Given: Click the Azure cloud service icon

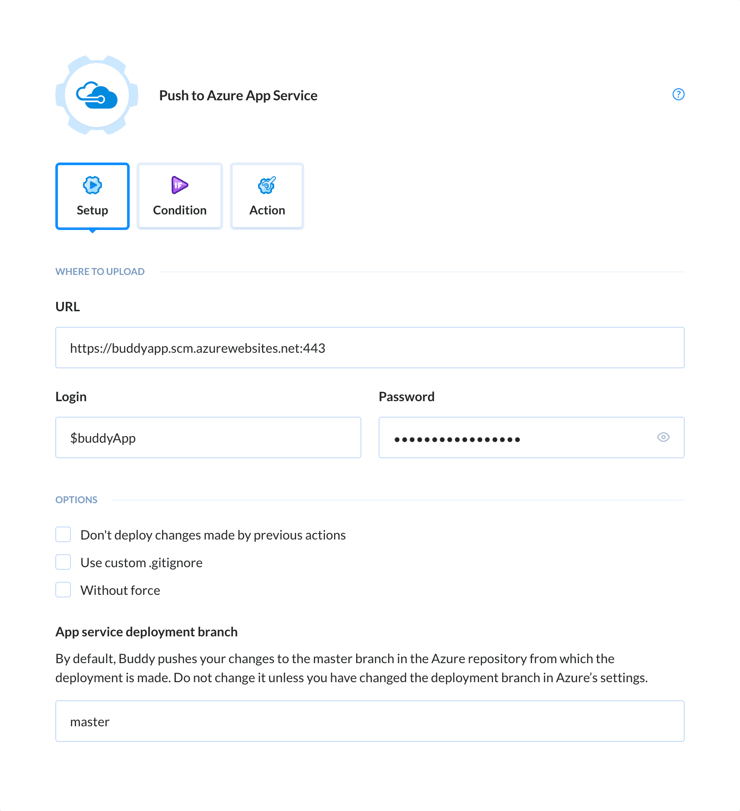Looking at the screenshot, I should tap(96, 96).
